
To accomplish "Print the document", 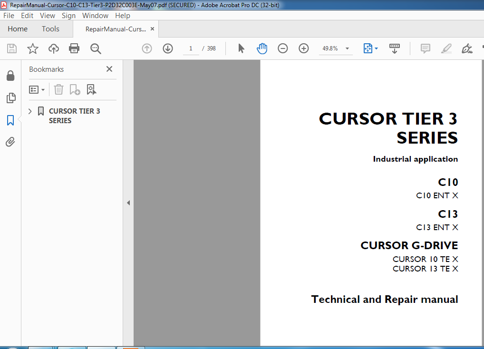I will coord(74,49).
